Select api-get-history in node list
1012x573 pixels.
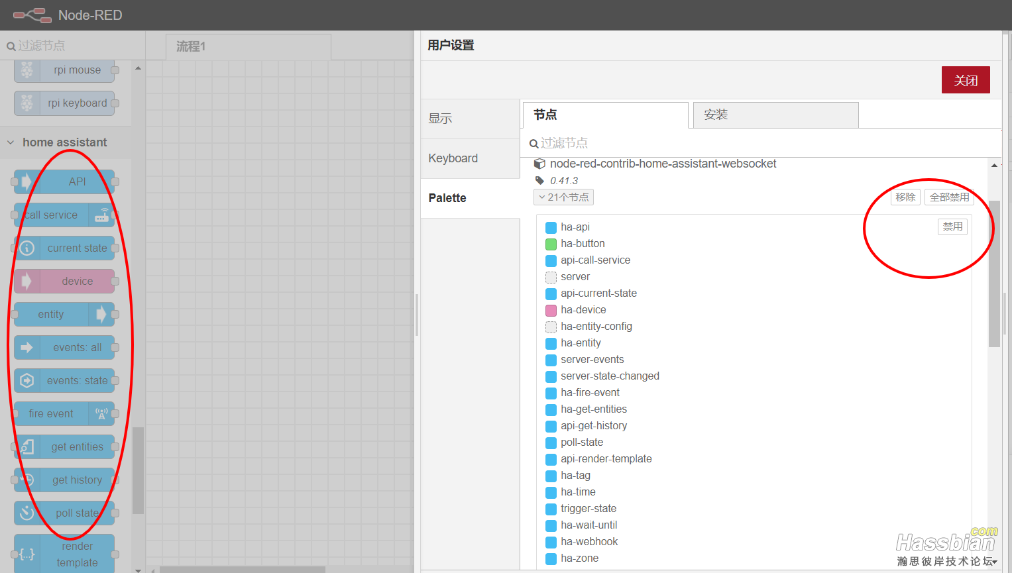(593, 426)
